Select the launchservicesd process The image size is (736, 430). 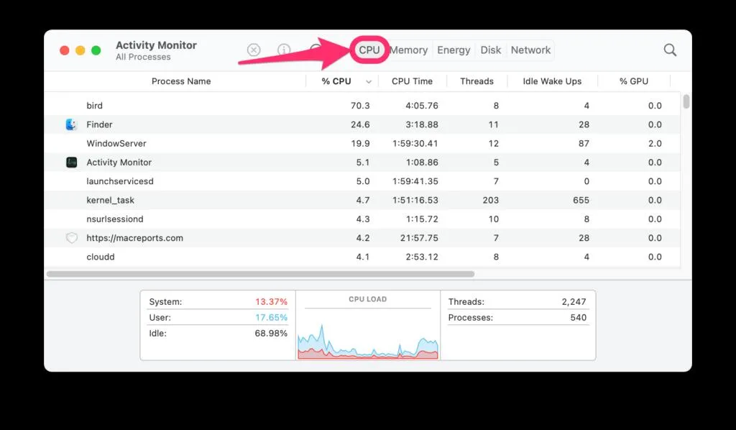click(120, 181)
